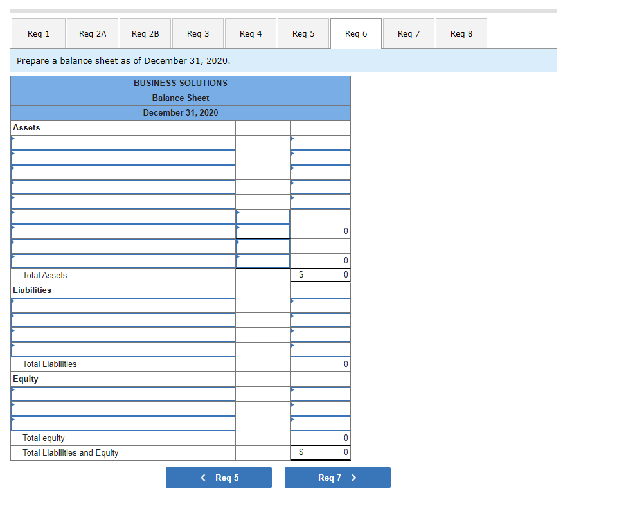Switch to the Req 2A tab
Screen dimensions: 644x509
pos(92,33)
